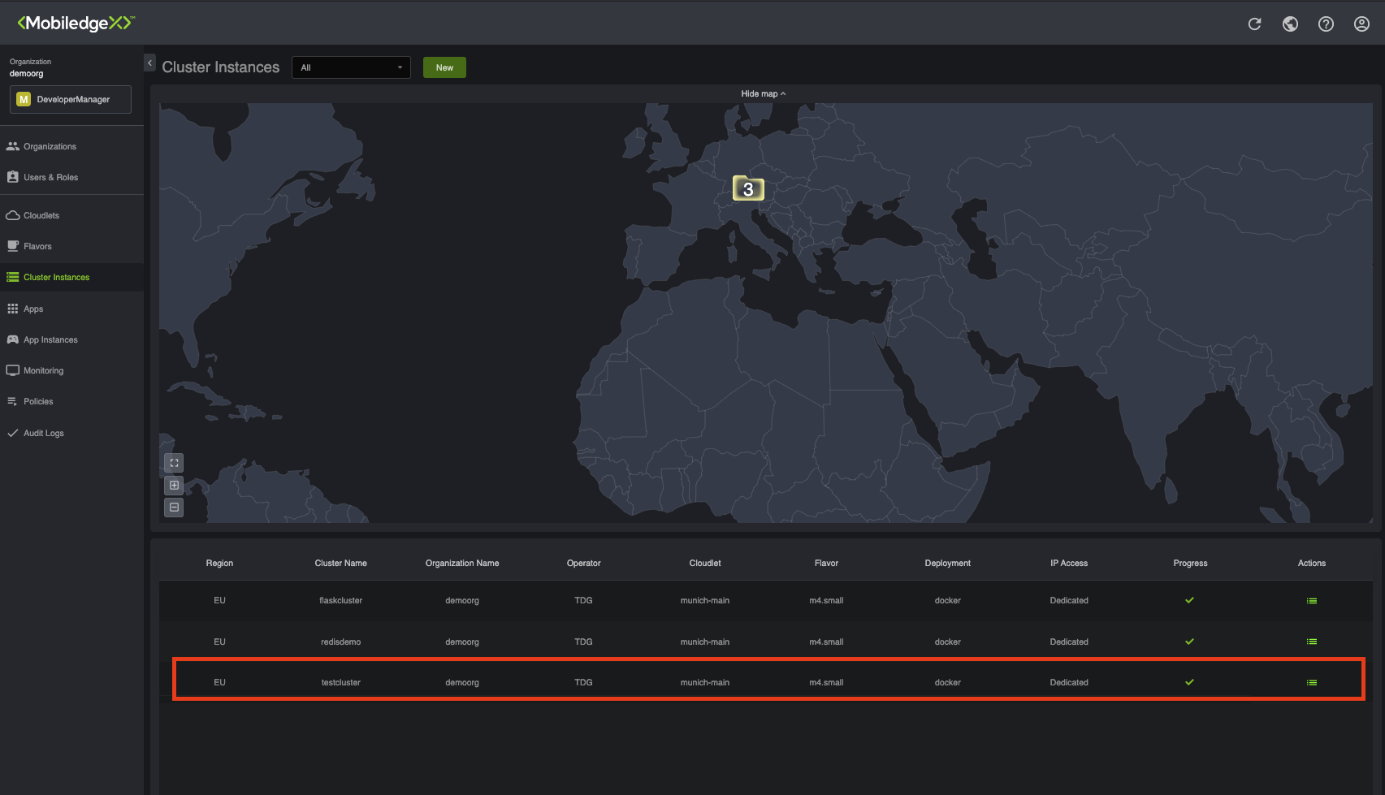Click the Progress column header
The width and height of the screenshot is (1385, 795).
pos(1190,563)
